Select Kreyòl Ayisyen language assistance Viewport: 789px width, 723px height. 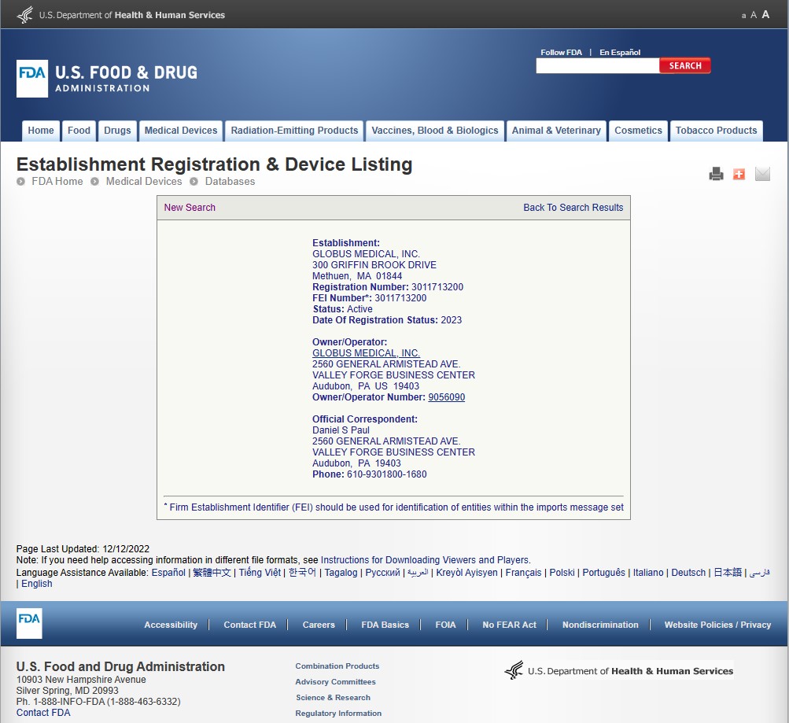466,573
